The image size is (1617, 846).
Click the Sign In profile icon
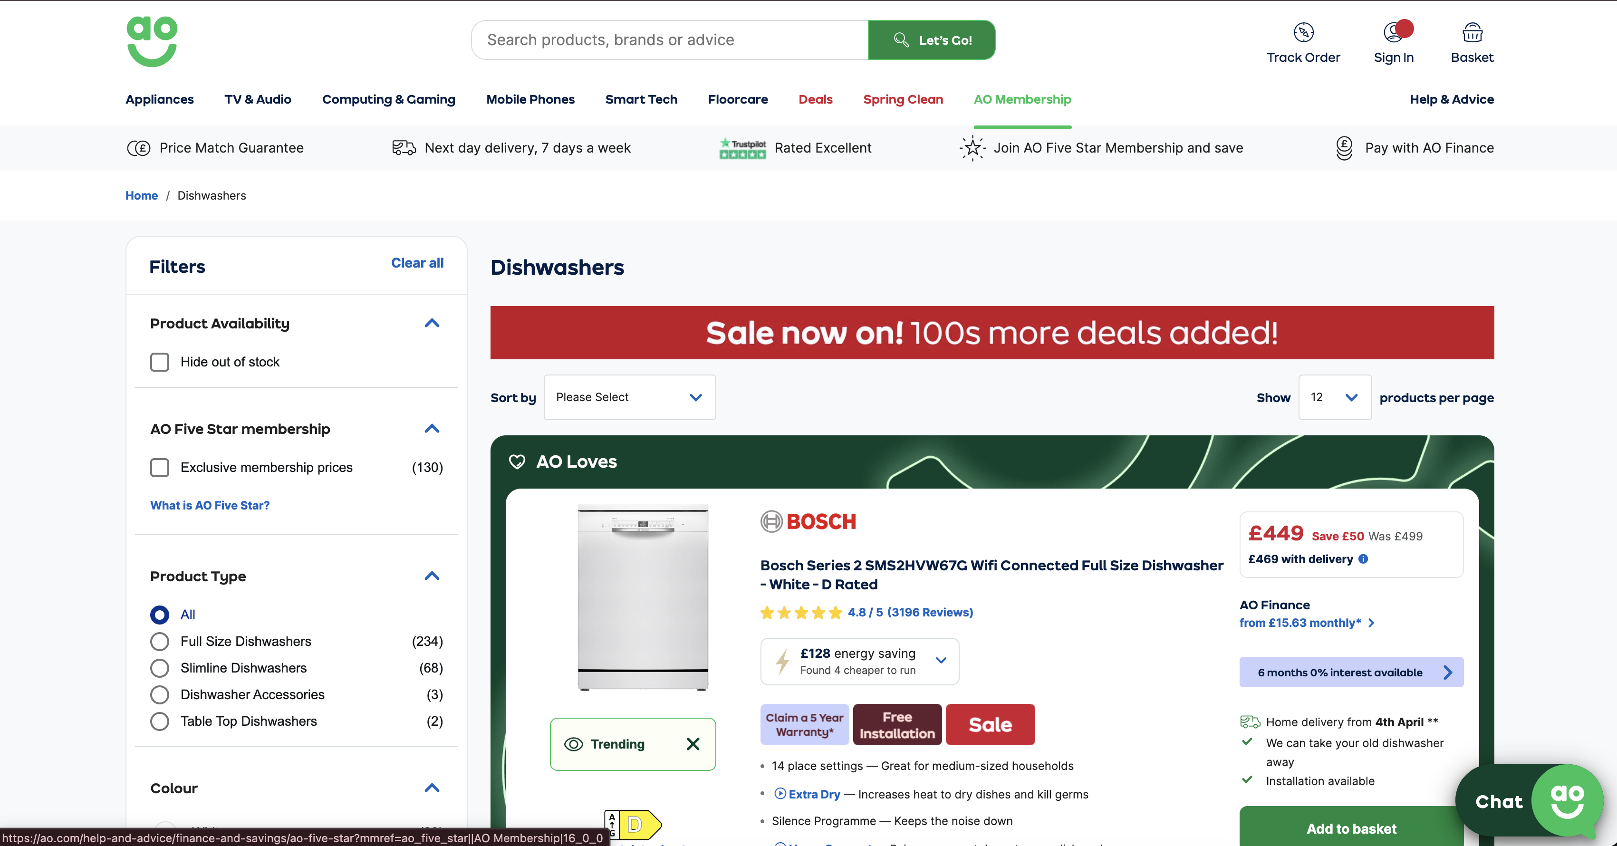point(1394,33)
